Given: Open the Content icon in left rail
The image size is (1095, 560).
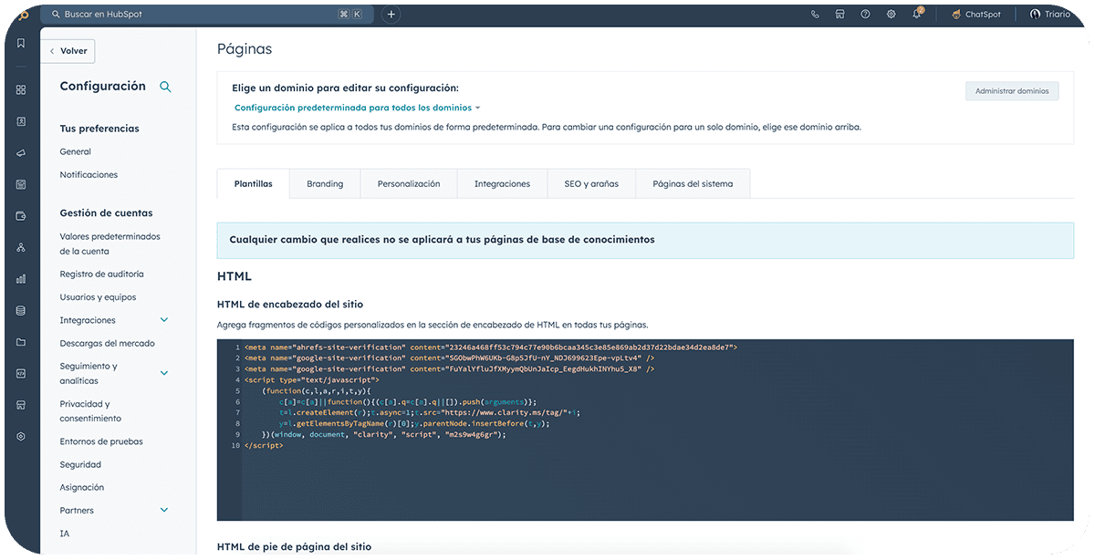Looking at the screenshot, I should click(21, 184).
